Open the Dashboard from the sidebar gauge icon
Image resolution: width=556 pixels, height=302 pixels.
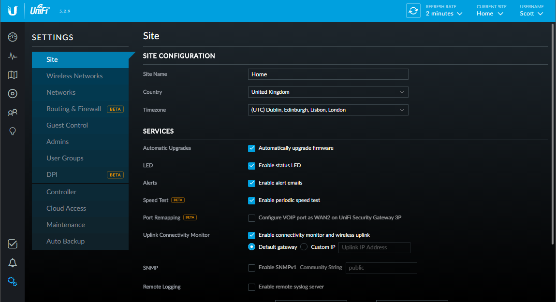pyautogui.click(x=12, y=37)
